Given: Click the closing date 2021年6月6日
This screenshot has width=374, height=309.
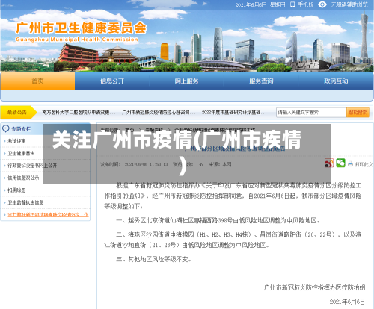Looking at the screenshot, I should tap(347, 302).
